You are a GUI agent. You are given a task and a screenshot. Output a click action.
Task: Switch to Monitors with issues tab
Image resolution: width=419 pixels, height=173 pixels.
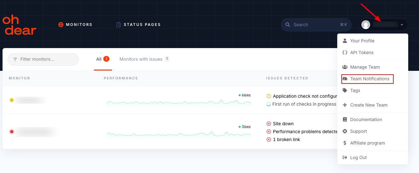(141, 59)
